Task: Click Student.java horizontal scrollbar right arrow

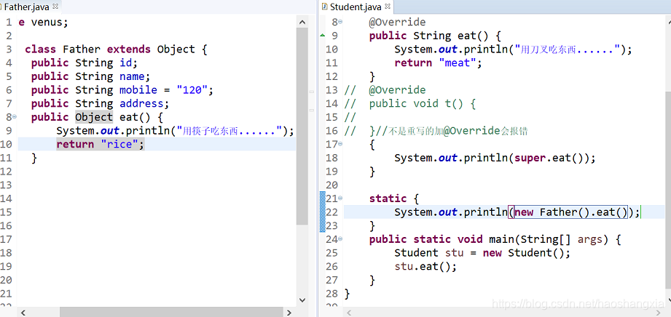Action: pos(659,313)
